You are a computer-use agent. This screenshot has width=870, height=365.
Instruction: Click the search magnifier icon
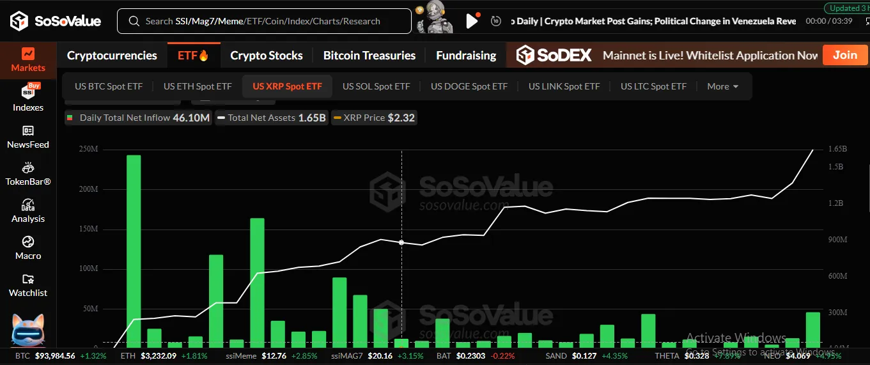click(x=134, y=21)
